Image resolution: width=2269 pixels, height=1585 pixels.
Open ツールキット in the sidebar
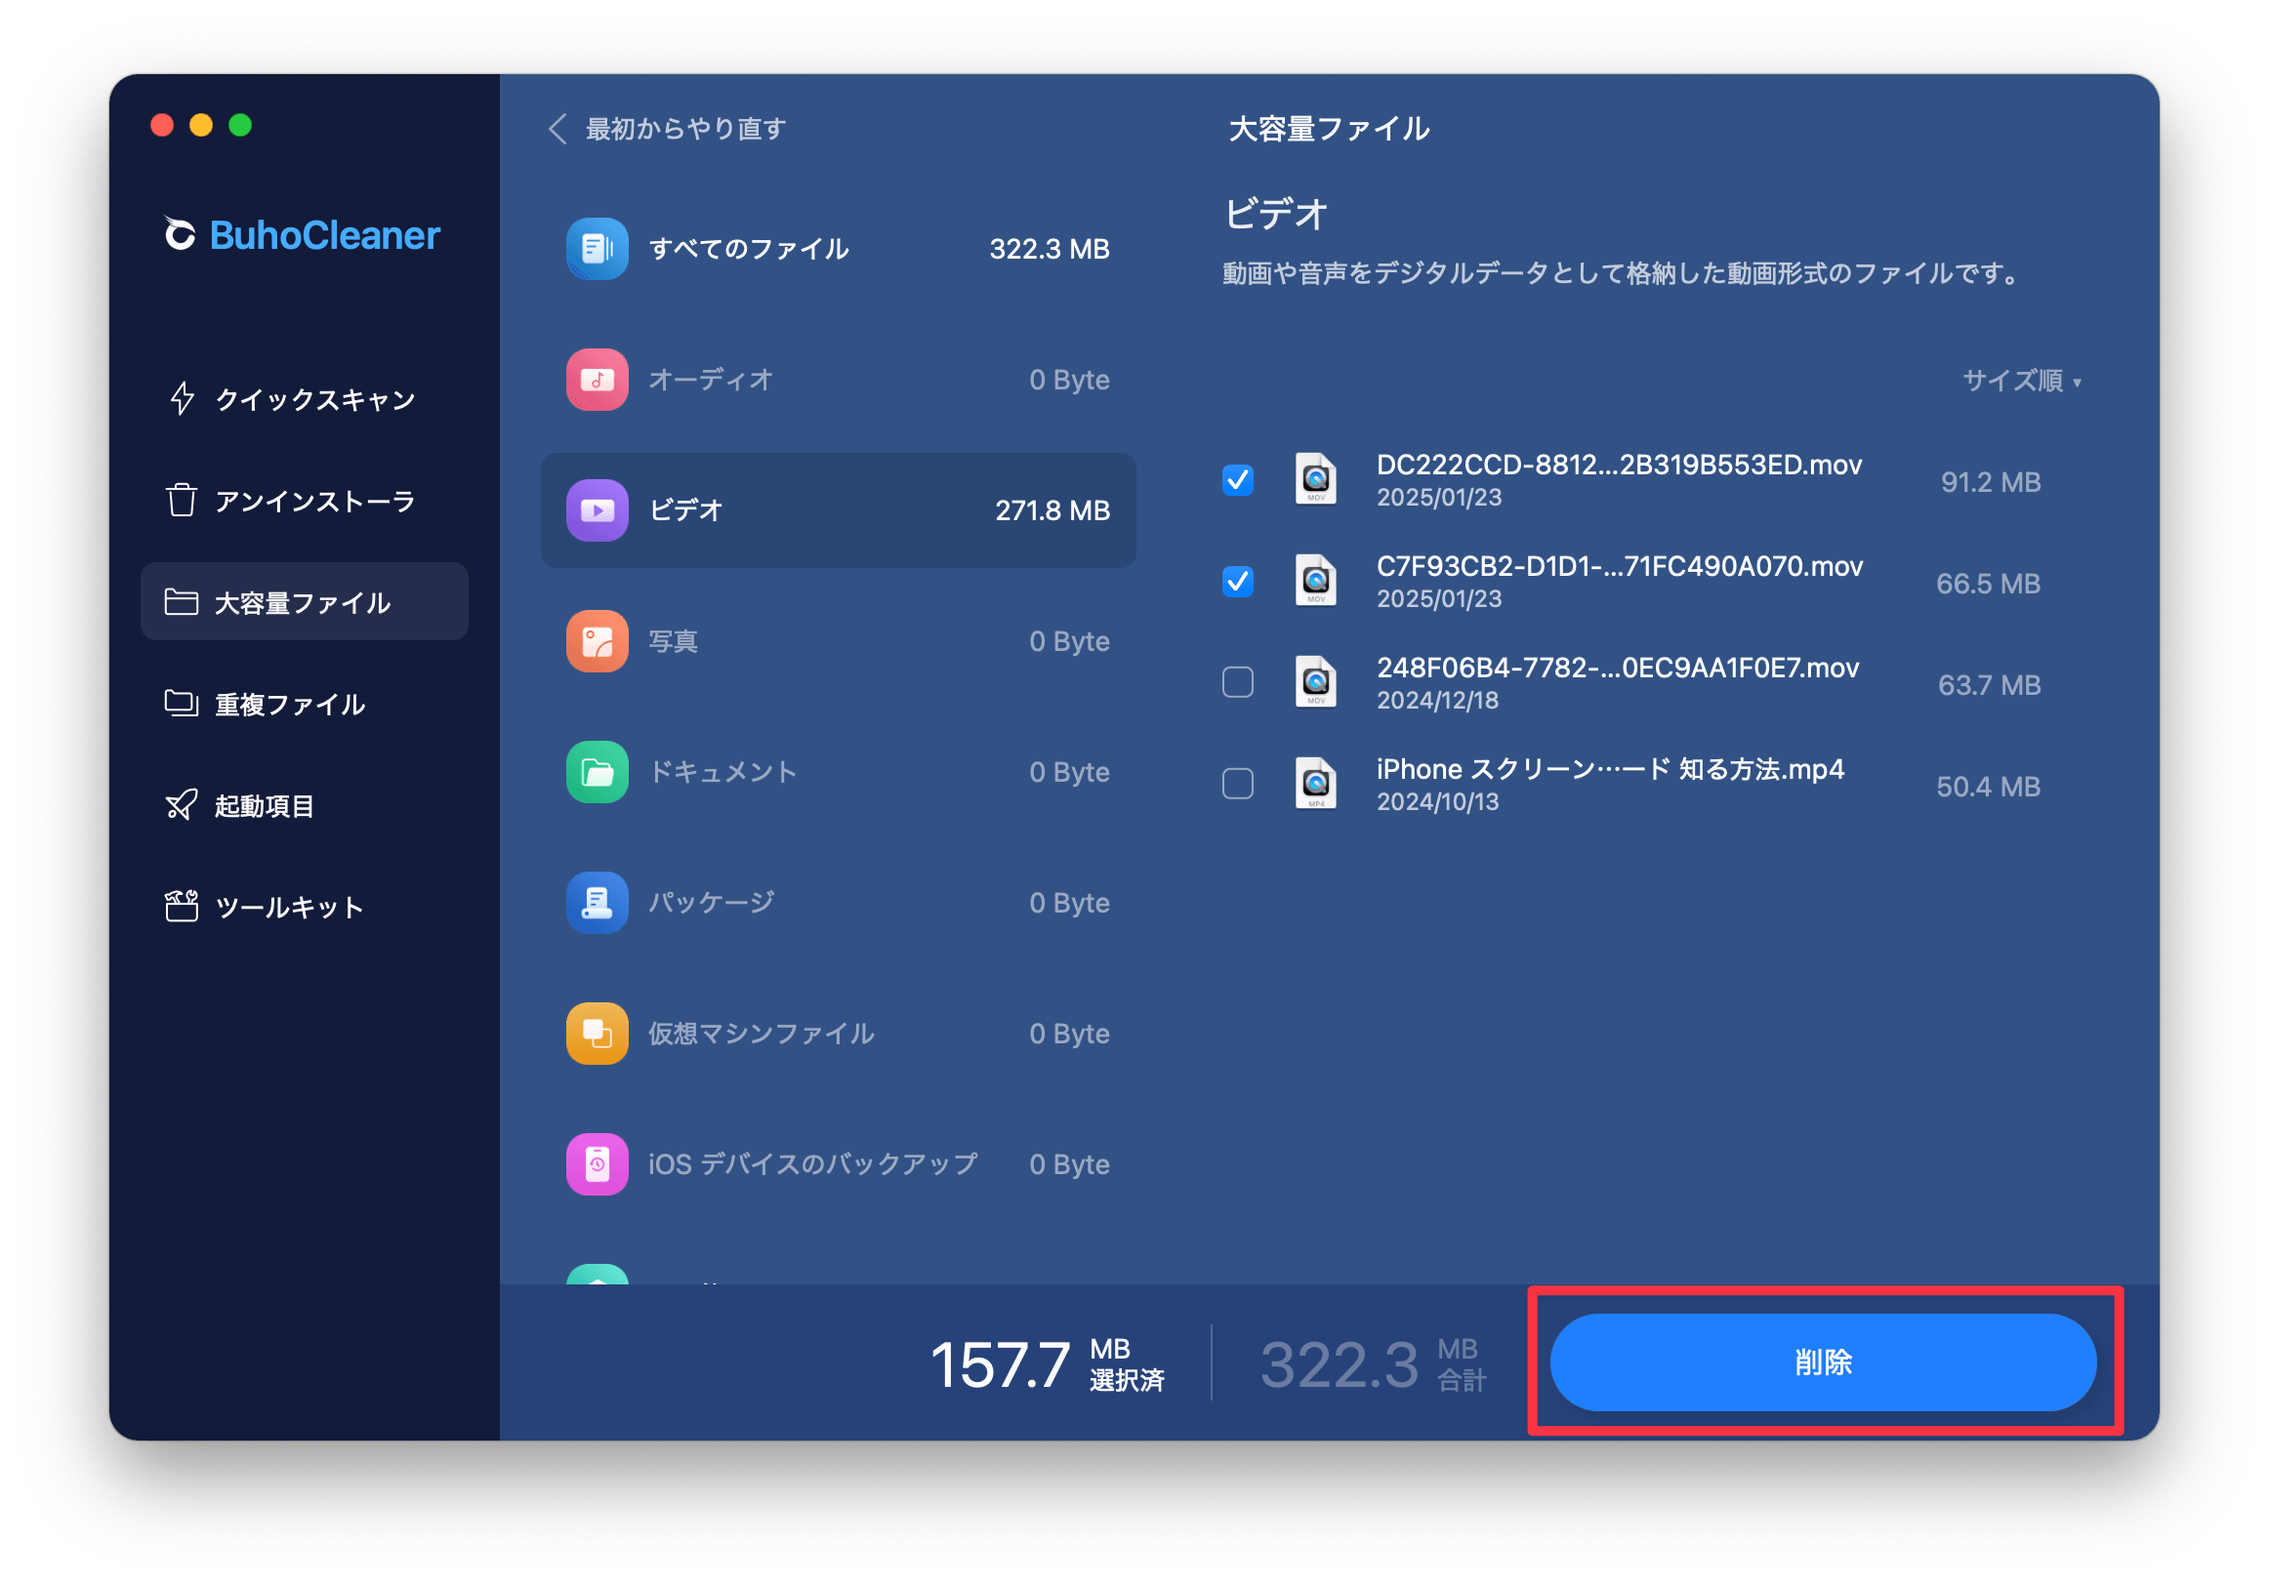click(x=305, y=906)
